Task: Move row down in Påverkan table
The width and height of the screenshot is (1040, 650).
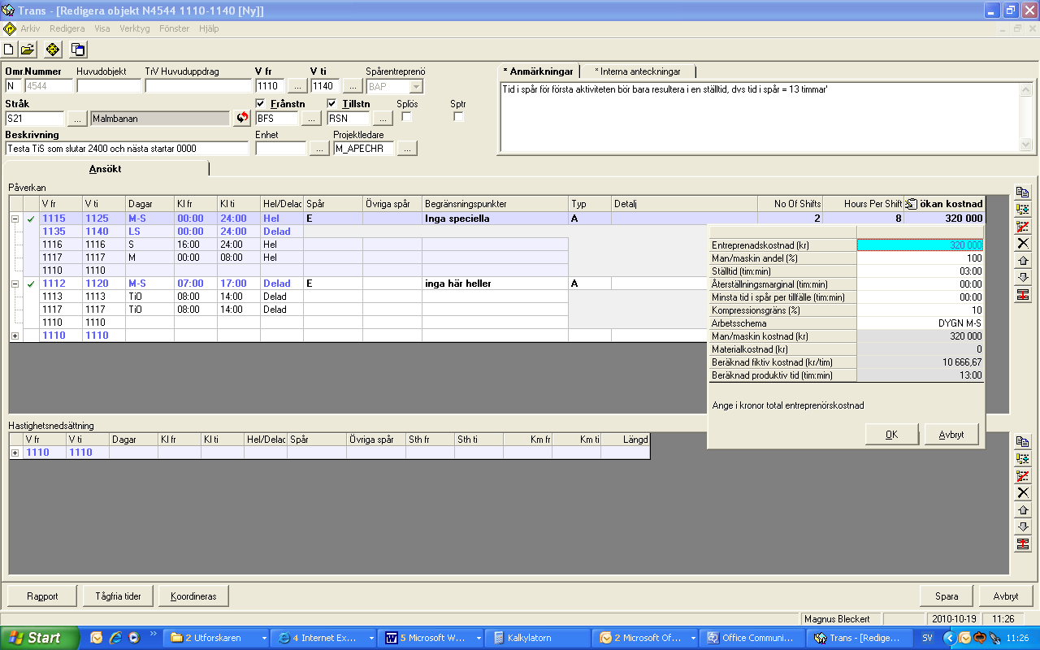Action: click(1023, 278)
